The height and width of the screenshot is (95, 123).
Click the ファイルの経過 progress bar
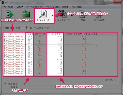(68, 84)
